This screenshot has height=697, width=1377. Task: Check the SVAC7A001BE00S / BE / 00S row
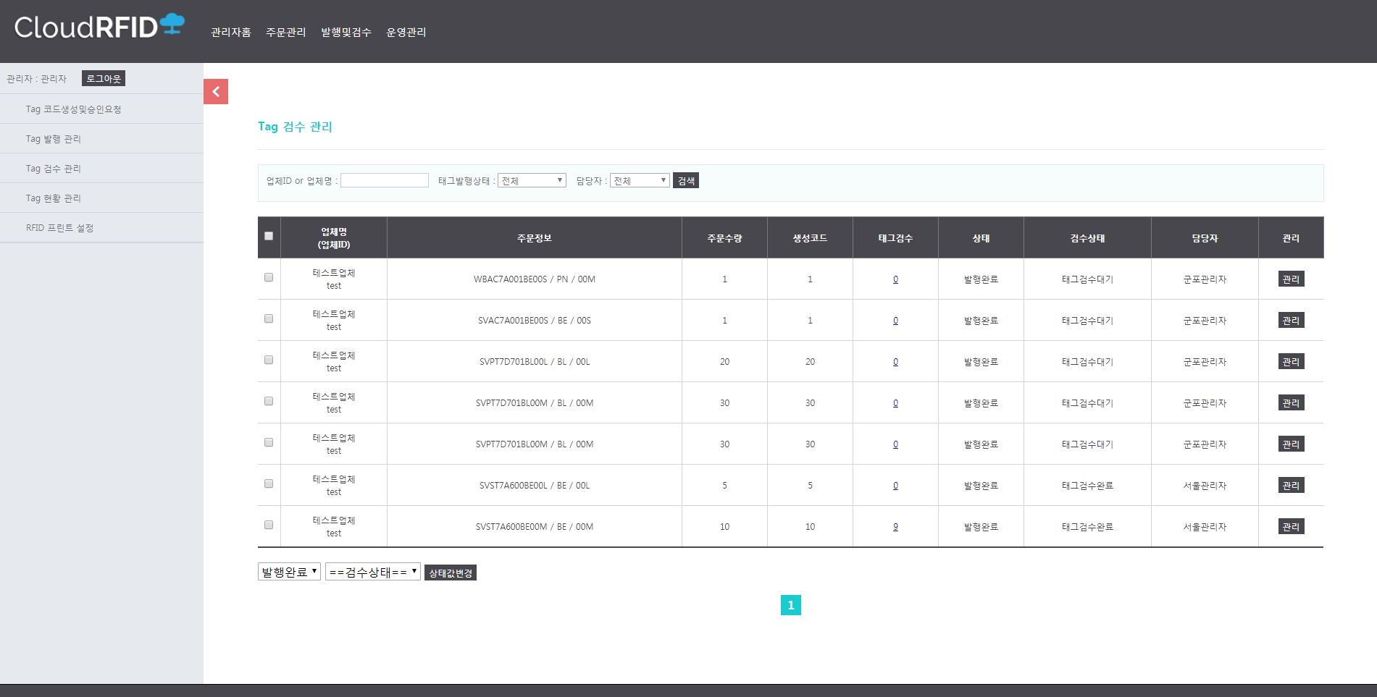pyautogui.click(x=269, y=318)
